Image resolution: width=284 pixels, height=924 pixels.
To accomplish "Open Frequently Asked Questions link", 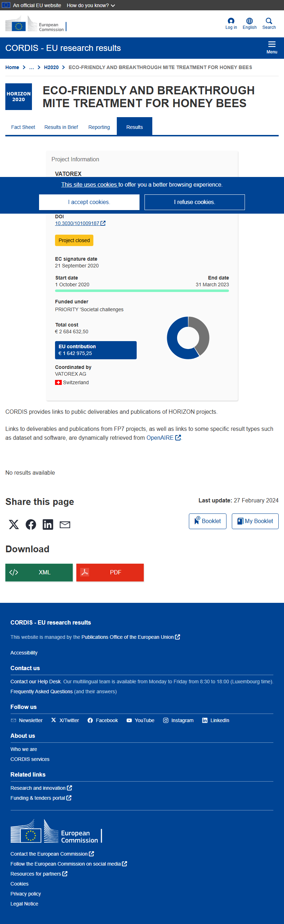I will [42, 691].
